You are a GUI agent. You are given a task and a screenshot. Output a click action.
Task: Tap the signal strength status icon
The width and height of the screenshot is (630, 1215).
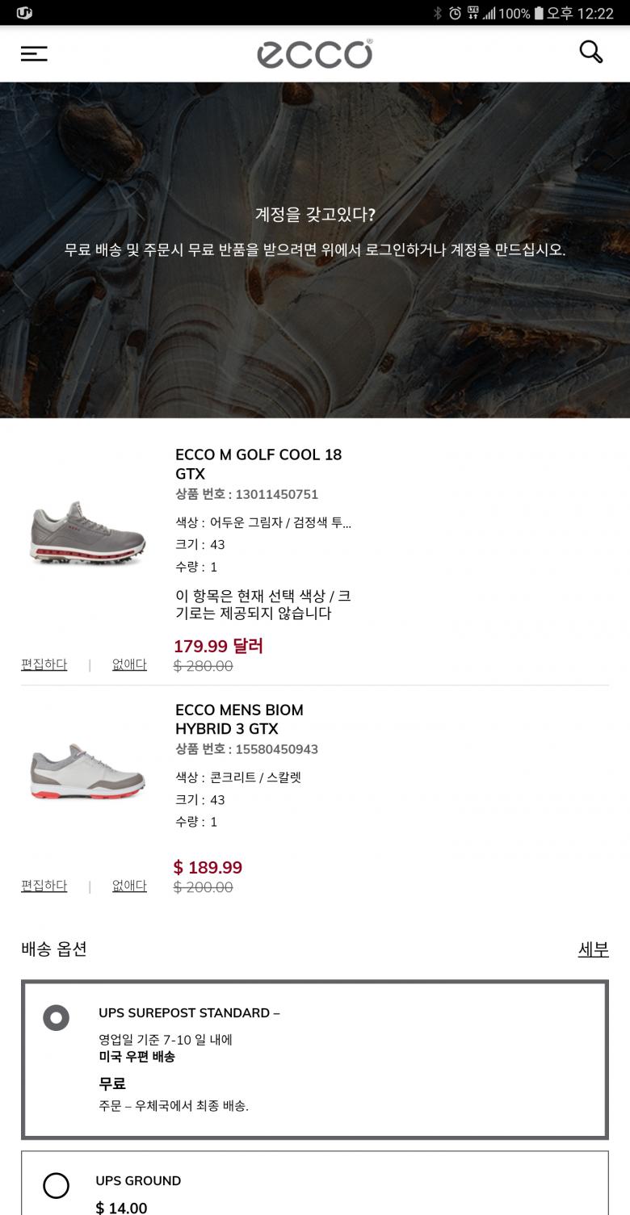click(x=489, y=13)
